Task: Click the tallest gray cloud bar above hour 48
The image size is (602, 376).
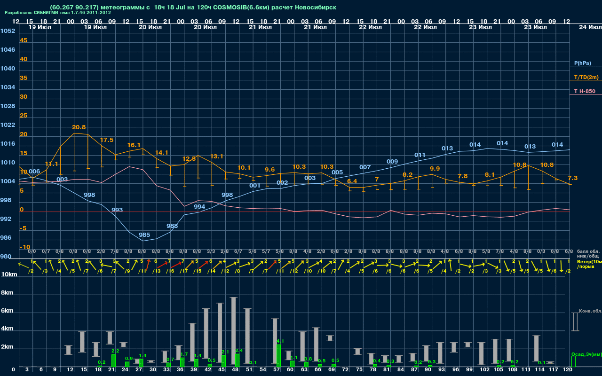Action: click(x=233, y=332)
